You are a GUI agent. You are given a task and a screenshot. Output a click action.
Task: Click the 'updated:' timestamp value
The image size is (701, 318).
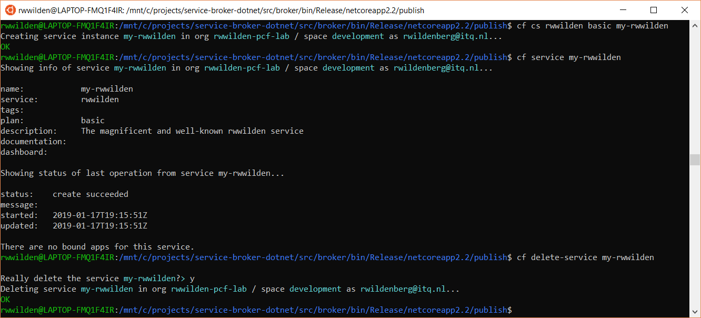click(x=100, y=226)
